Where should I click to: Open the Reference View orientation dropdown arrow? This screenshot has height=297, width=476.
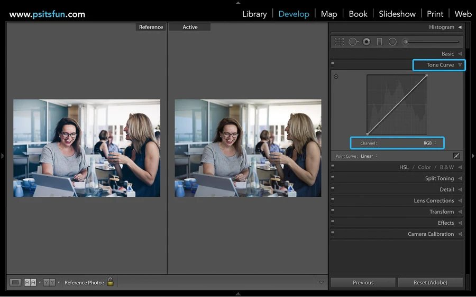coord(40,282)
